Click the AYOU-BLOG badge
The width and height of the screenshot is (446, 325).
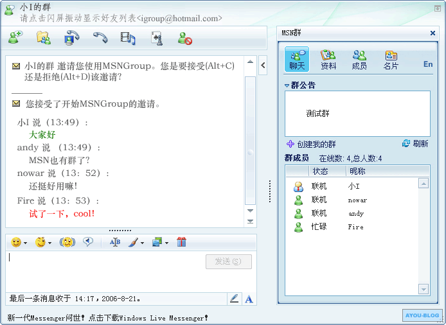tap(422, 315)
